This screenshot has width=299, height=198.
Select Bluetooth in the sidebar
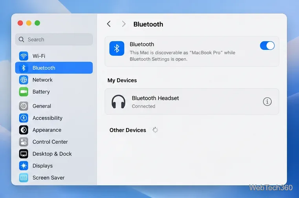click(54, 68)
